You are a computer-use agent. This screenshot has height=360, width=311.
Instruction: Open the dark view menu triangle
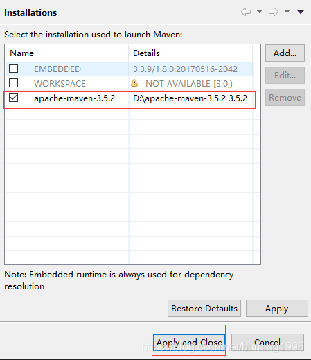301,12
